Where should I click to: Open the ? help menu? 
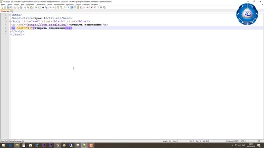(x=100, y=5)
